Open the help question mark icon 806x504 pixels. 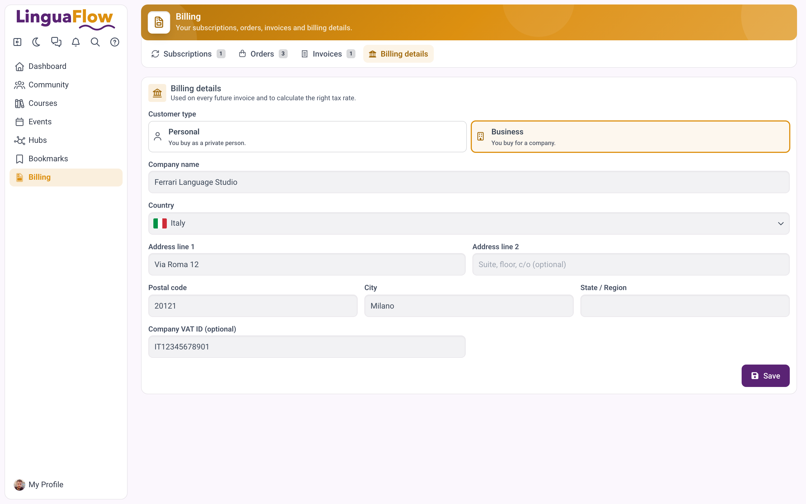(114, 42)
